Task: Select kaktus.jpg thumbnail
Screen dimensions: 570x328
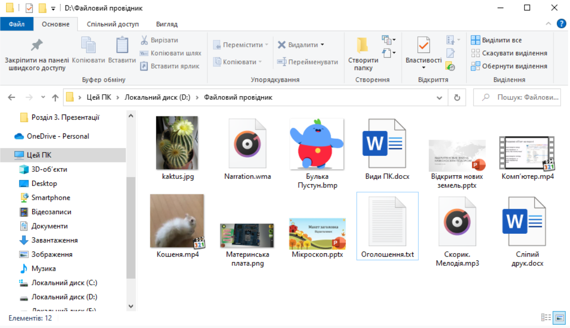Action: tap(177, 143)
